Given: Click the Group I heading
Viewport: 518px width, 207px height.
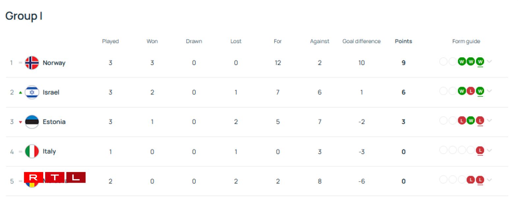Looking at the screenshot, I should tap(24, 16).
